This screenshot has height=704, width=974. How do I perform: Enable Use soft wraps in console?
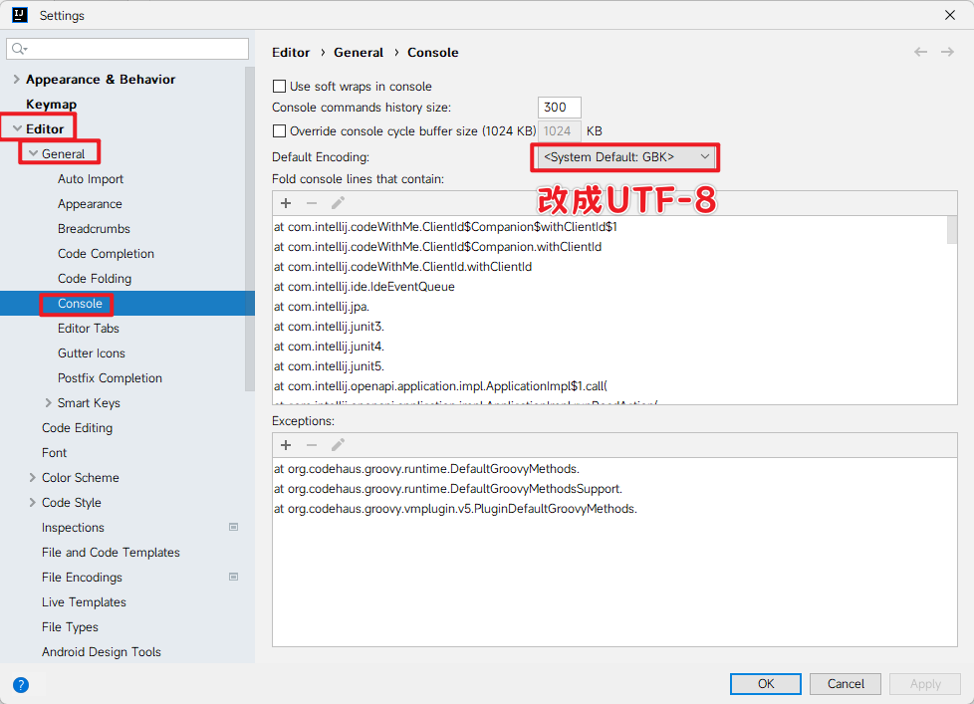280,87
